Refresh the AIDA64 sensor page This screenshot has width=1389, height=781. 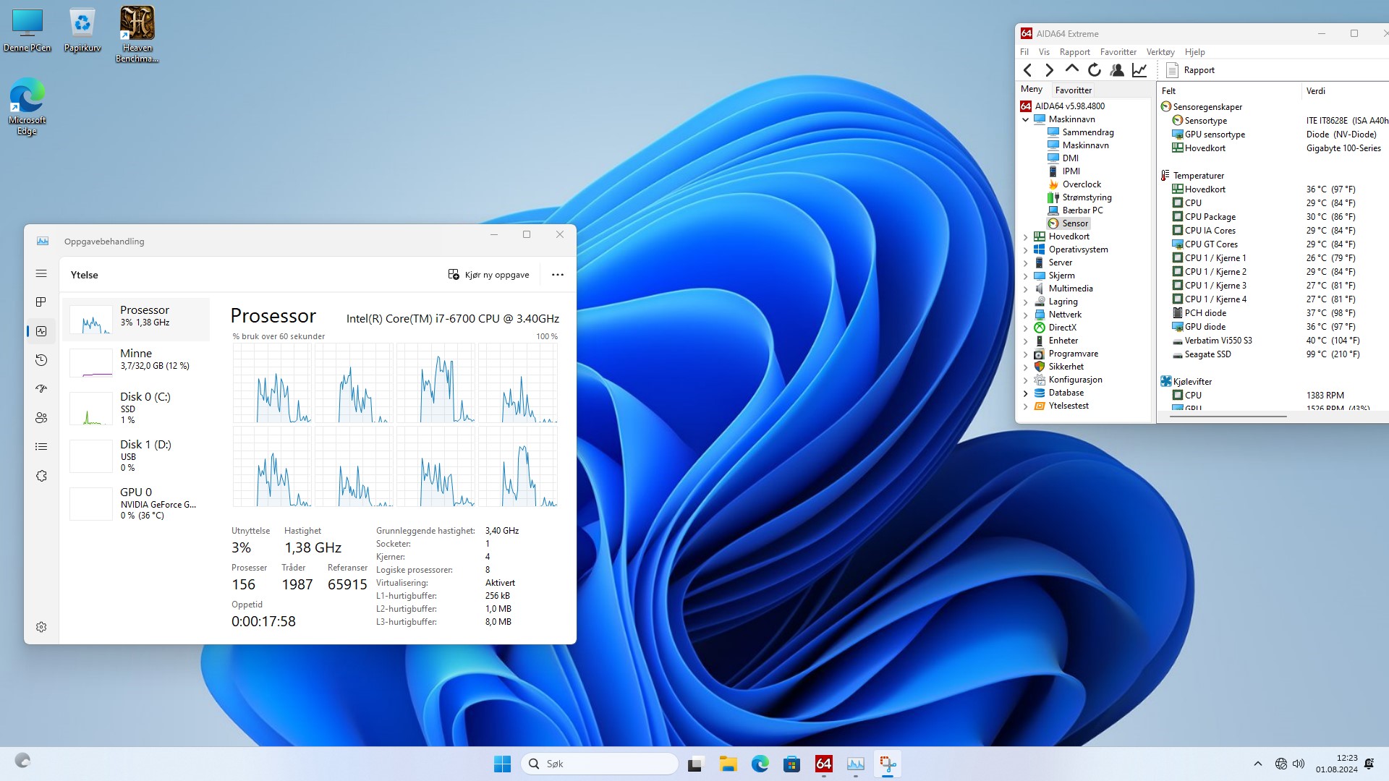tap(1094, 70)
